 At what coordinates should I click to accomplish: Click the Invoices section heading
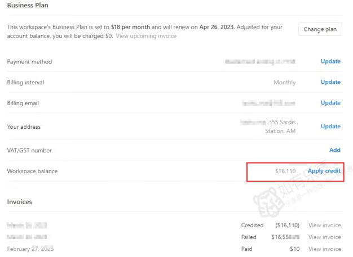click(x=20, y=201)
